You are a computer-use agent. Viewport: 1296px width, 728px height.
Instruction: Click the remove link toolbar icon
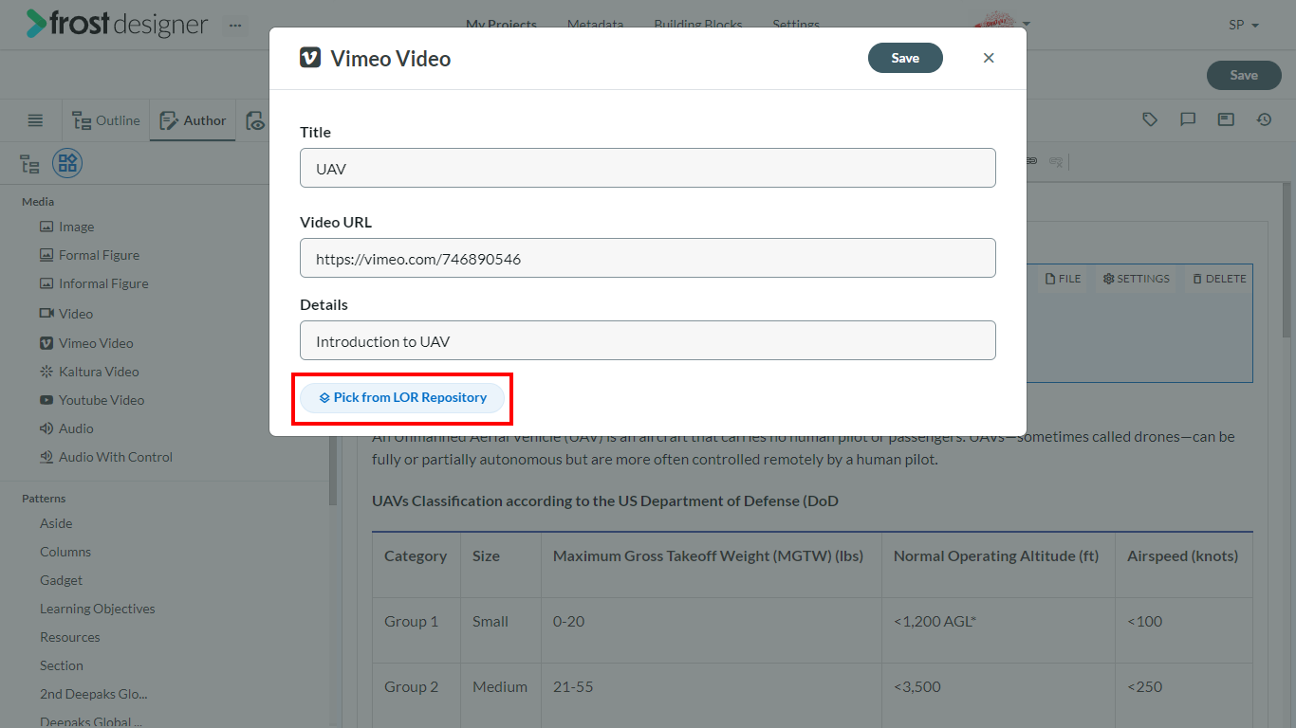[1055, 161]
